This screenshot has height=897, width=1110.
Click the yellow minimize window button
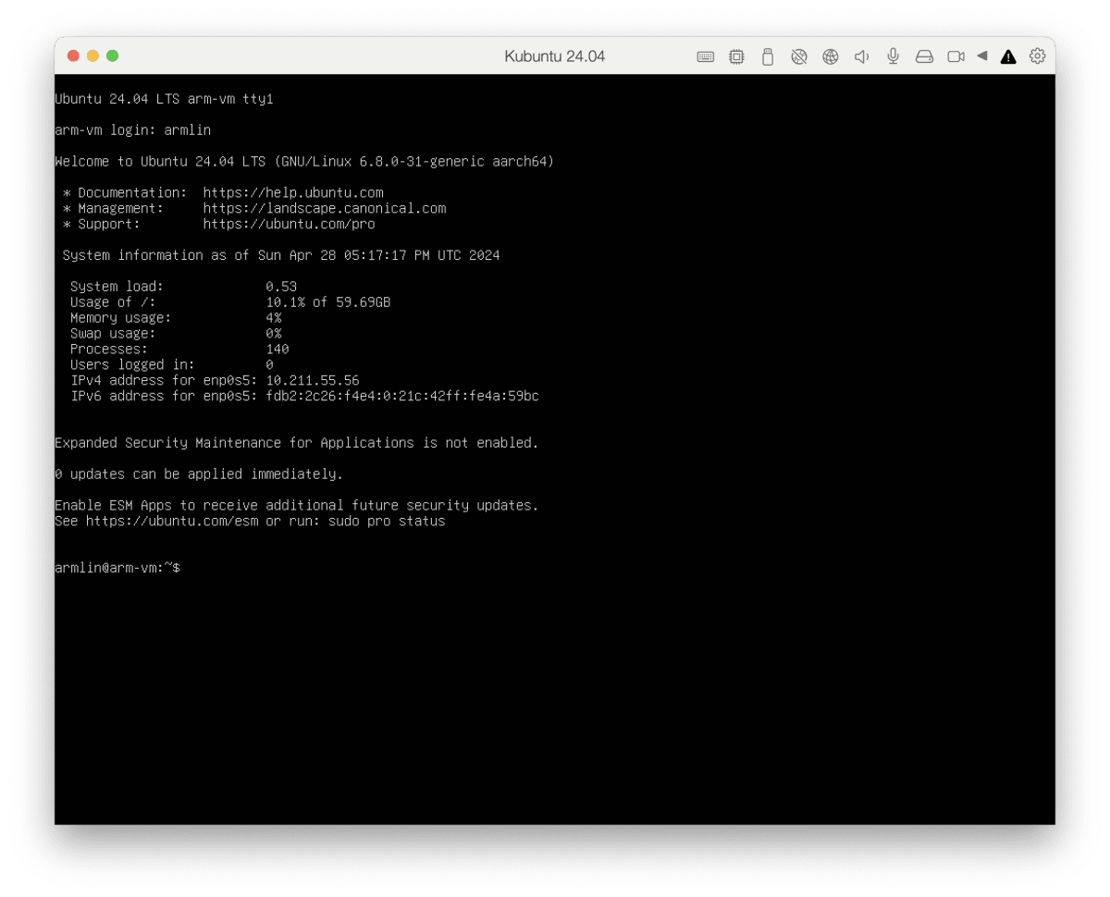92,56
